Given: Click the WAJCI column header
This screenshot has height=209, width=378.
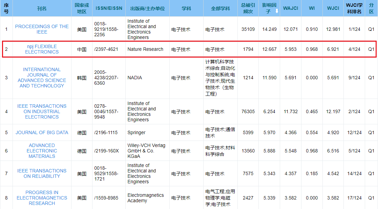Looking at the screenshot, I should 290,8.
